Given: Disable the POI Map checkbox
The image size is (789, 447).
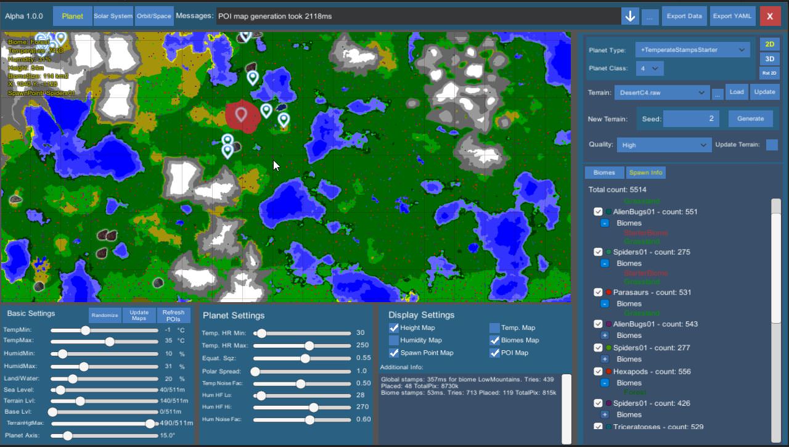Looking at the screenshot, I should click(x=494, y=353).
